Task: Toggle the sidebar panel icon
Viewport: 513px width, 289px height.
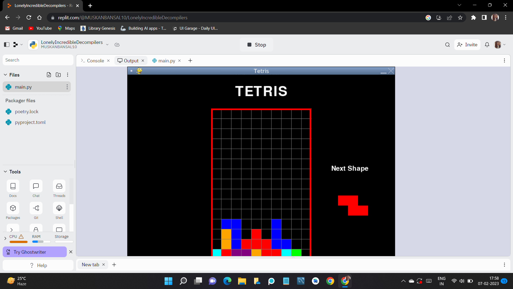Action: click(7, 45)
